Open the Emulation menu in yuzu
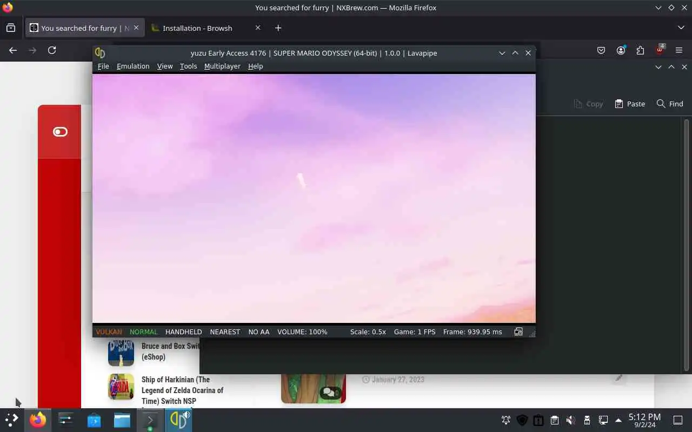Viewport: 692px width, 432px height. (x=133, y=66)
